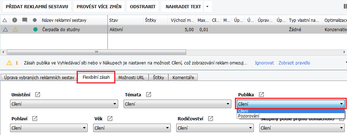Sort by error exclamation column header icon

pyautogui.click(x=15, y=20)
